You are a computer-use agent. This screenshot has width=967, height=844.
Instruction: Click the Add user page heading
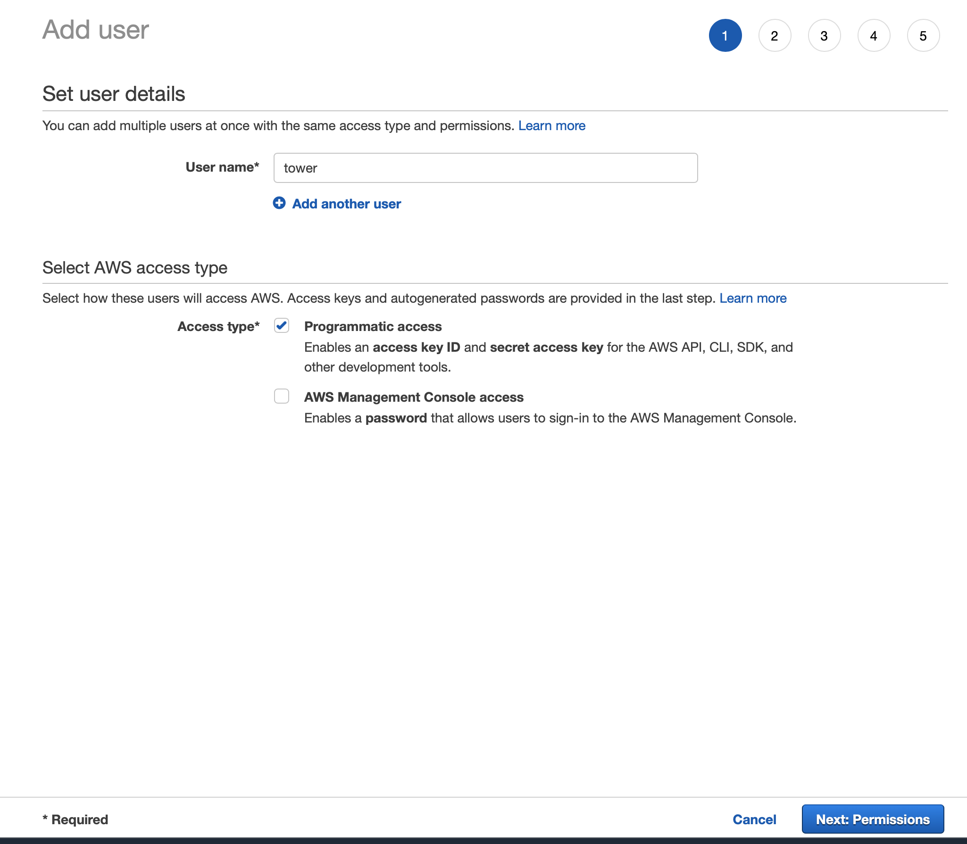[96, 30]
